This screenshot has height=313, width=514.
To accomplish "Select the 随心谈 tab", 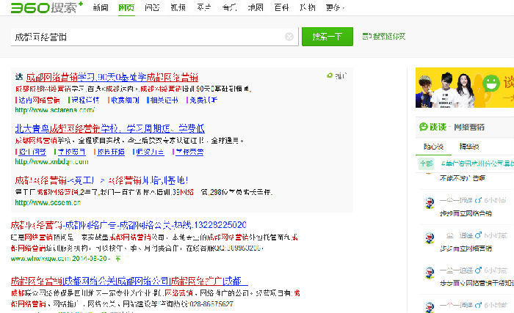I will tap(433, 147).
